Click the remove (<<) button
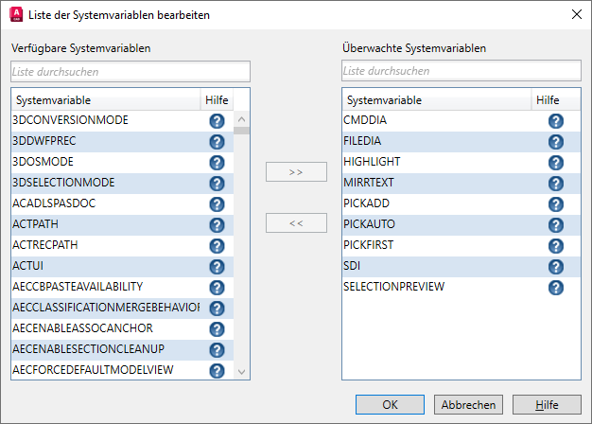Image resolution: width=592 pixels, height=424 pixels. coord(296,223)
